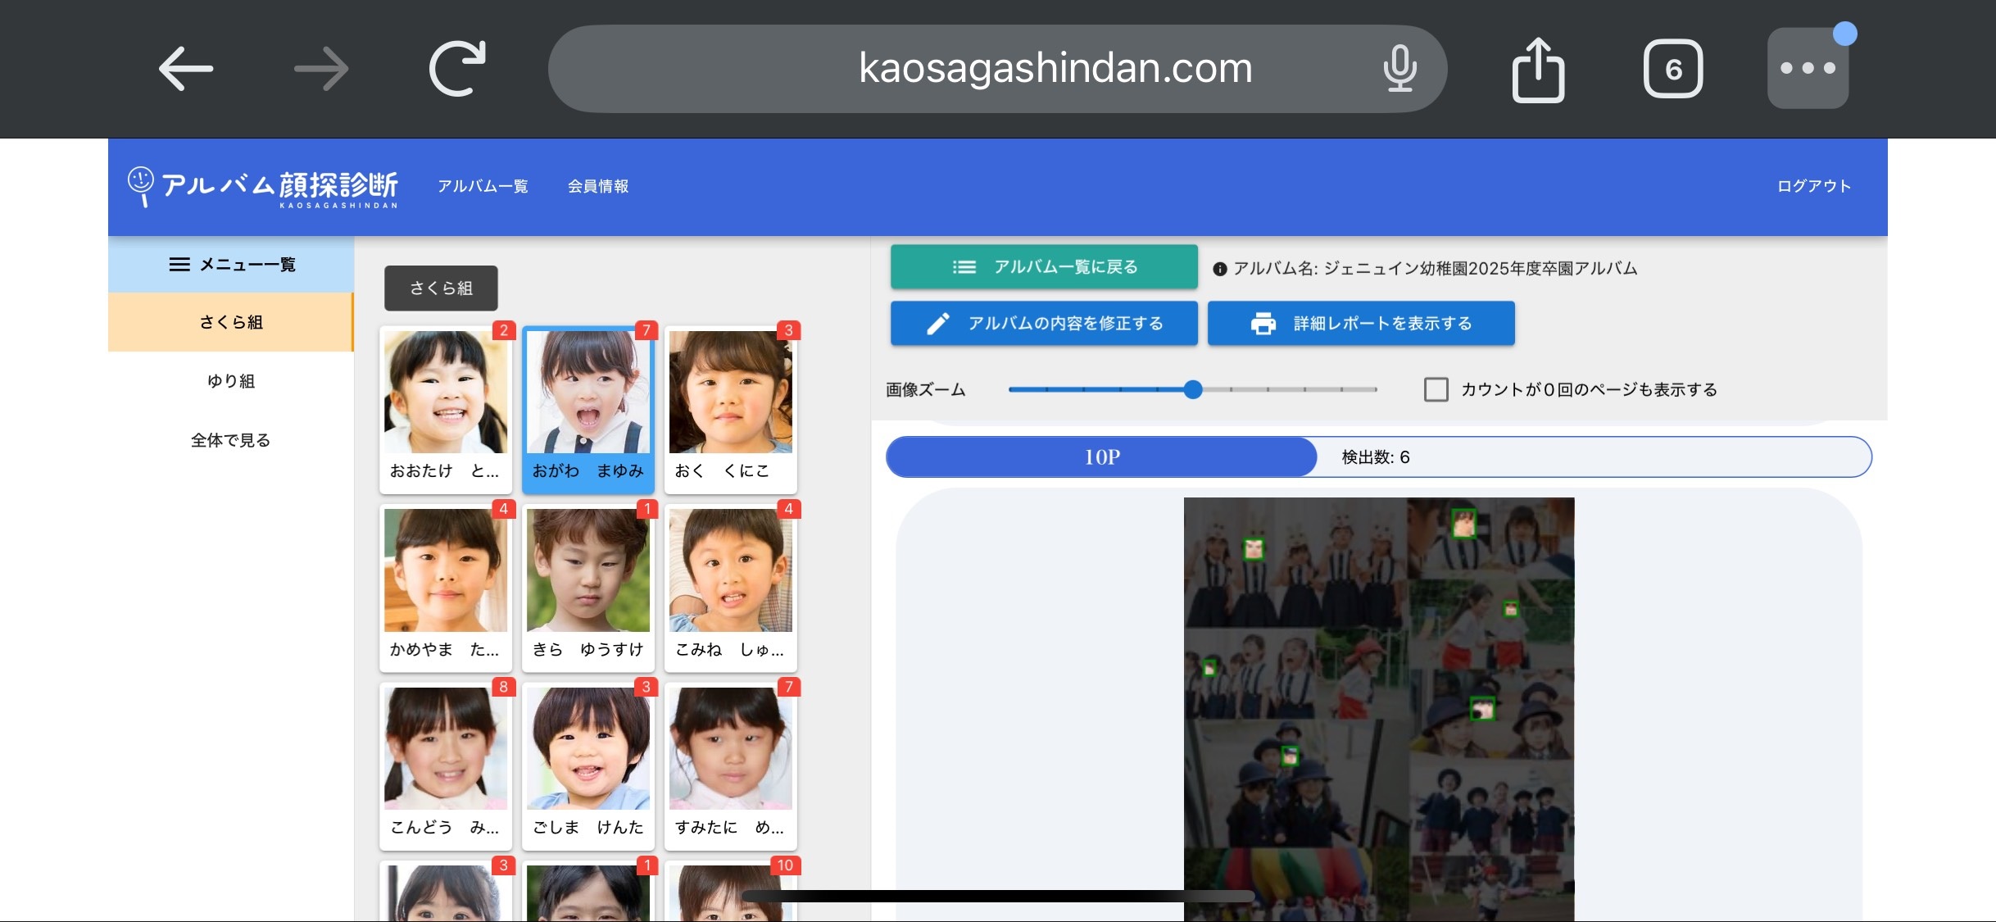
Task: Toggle the メニュー一覧 hamburger header
Action: coord(231,265)
